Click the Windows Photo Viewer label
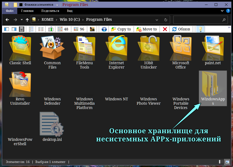Image resolution: width=233 pixels, height=167 pixels. pyautogui.click(x=148, y=101)
